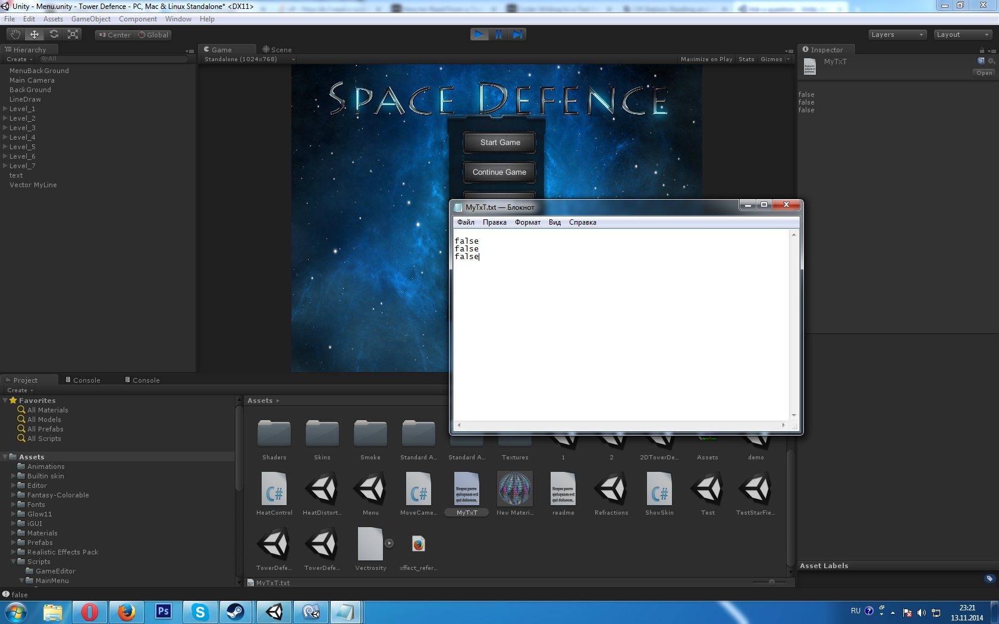Open the Layout dropdown
Screen dimensions: 999x624
(962, 34)
